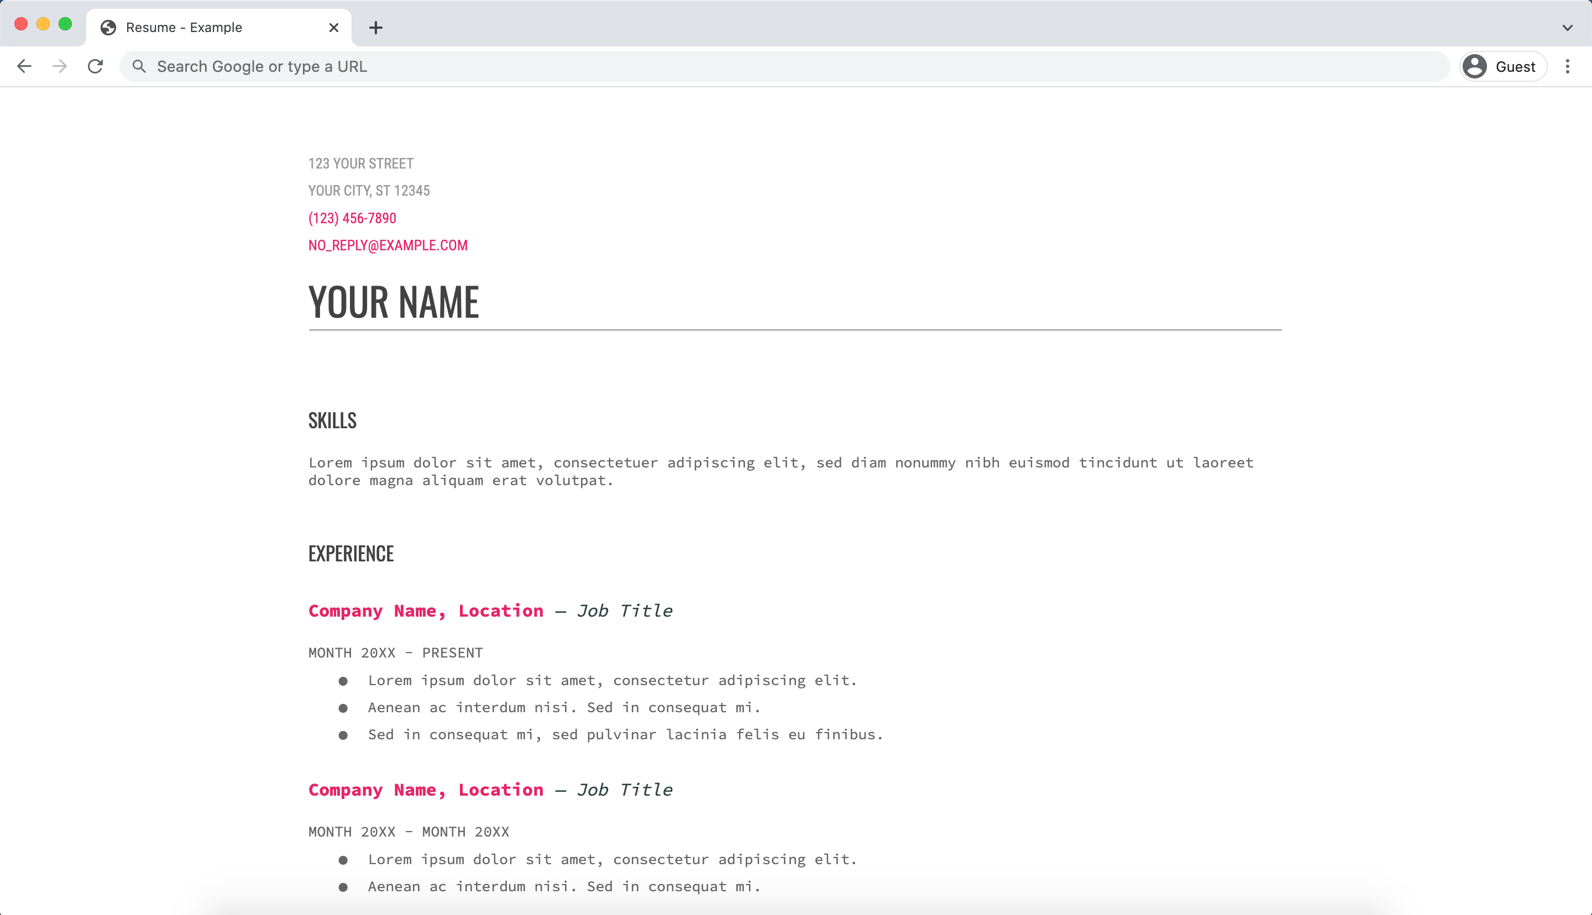
Task: Call the (123) 456-7890 phone link
Action: (352, 218)
